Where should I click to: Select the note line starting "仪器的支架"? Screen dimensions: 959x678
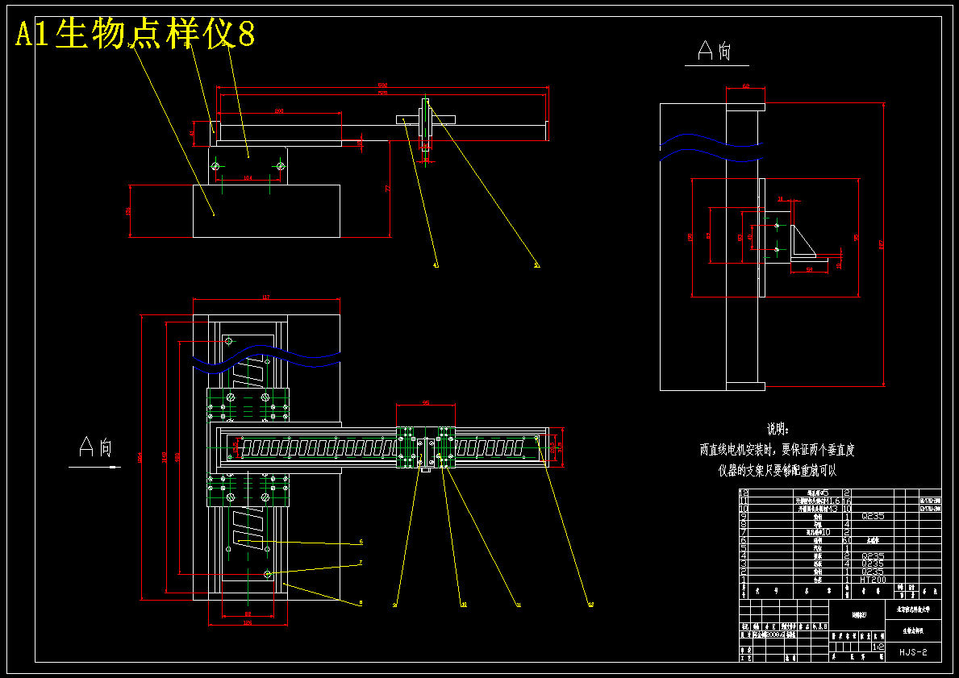pyautogui.click(x=778, y=470)
